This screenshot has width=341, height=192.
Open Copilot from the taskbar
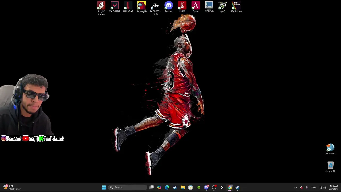(x=159, y=187)
